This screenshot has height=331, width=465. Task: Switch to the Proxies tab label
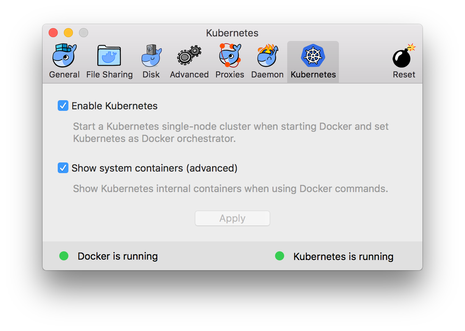230,74
